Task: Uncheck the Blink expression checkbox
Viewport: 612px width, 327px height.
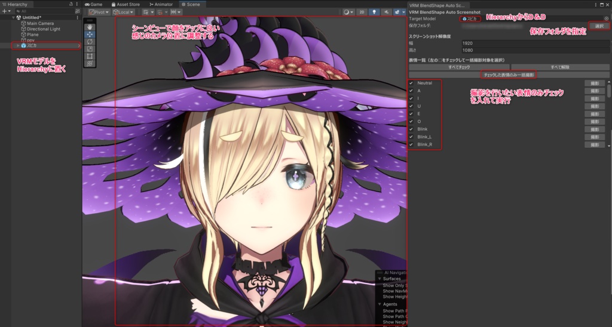Action: tap(411, 129)
